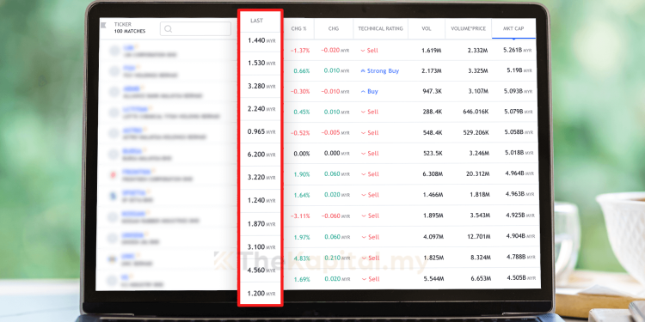Sort by the LAST column header
Screen dimensions: 645x322
coord(256,21)
